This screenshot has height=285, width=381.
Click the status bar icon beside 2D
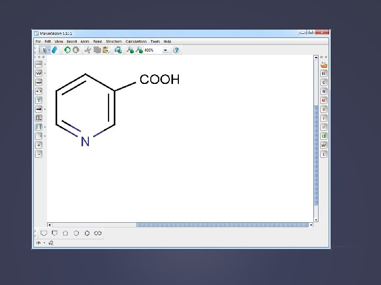pos(51,243)
